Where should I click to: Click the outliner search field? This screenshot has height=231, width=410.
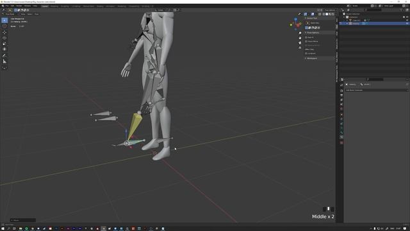click(x=373, y=10)
